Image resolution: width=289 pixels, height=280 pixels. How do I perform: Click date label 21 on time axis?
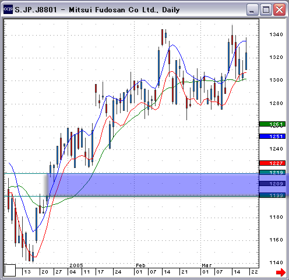(184, 272)
